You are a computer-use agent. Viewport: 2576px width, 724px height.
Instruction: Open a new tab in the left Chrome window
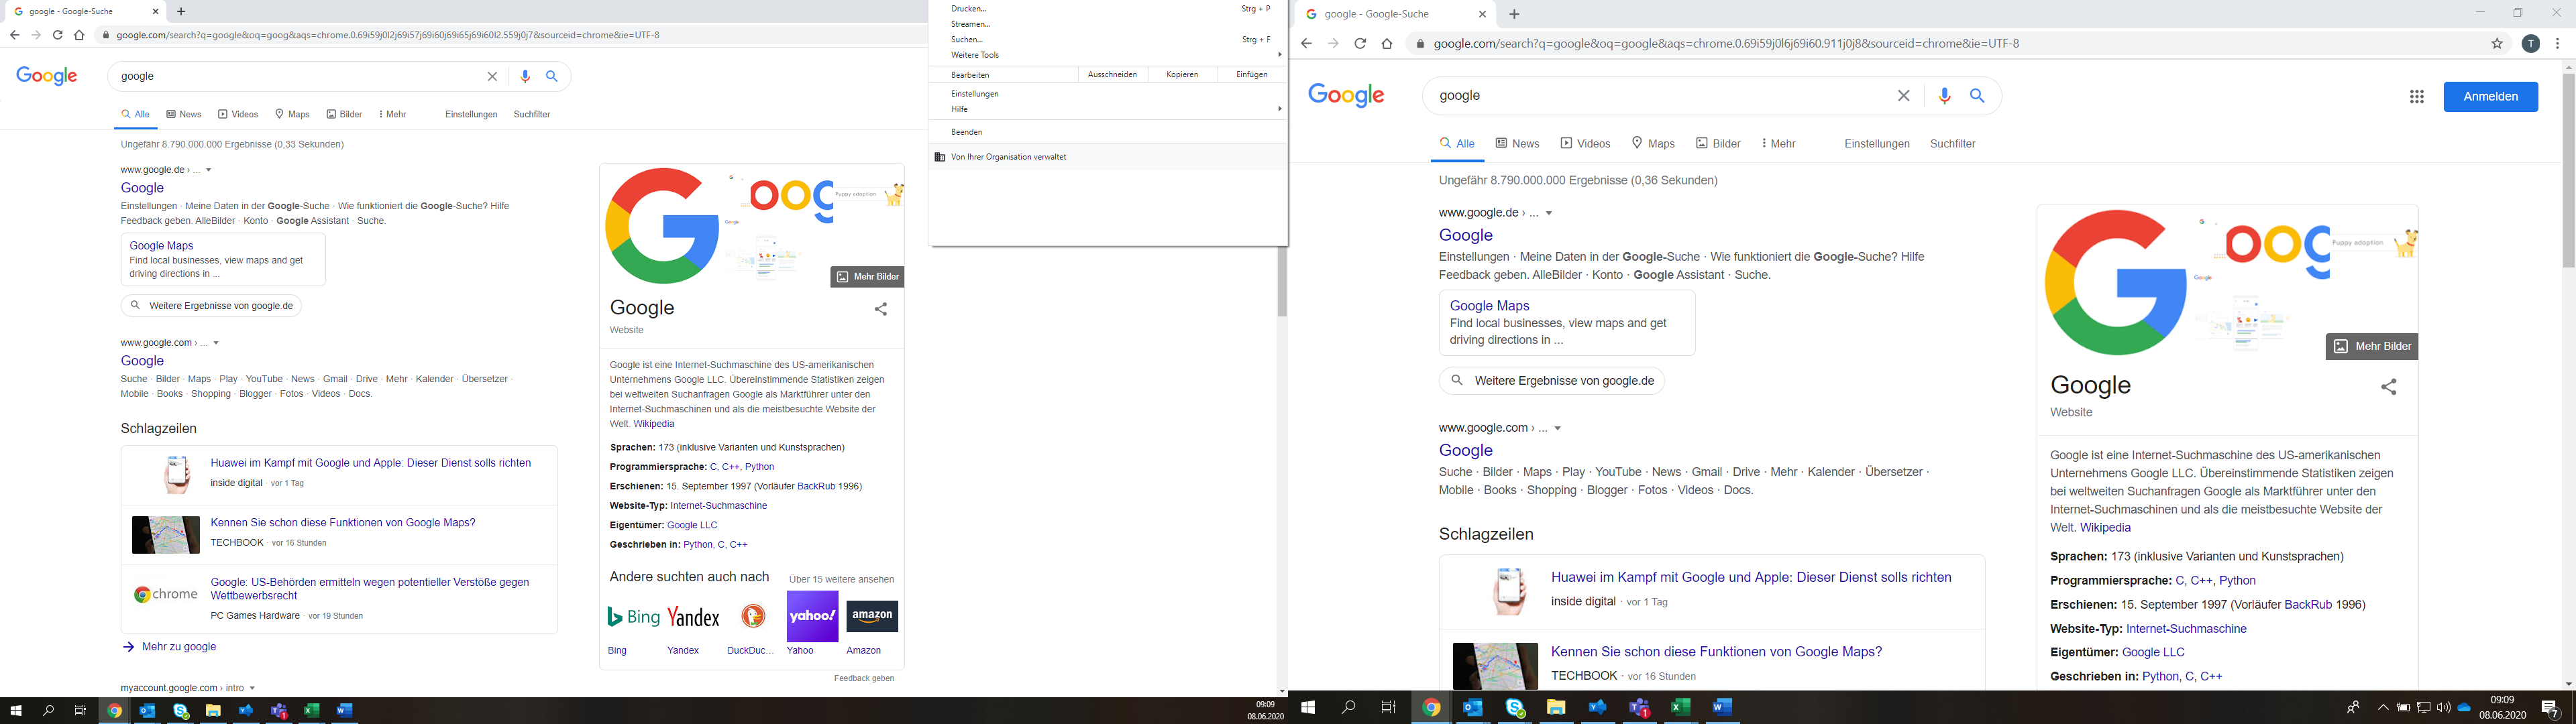pos(181,12)
